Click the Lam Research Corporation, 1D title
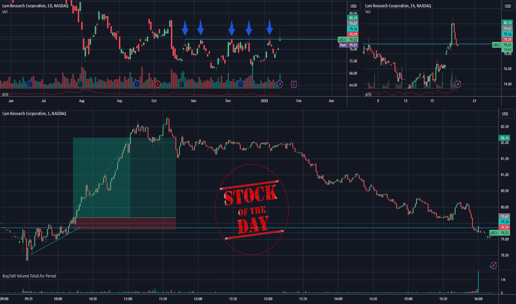516x304 pixels. (35, 6)
